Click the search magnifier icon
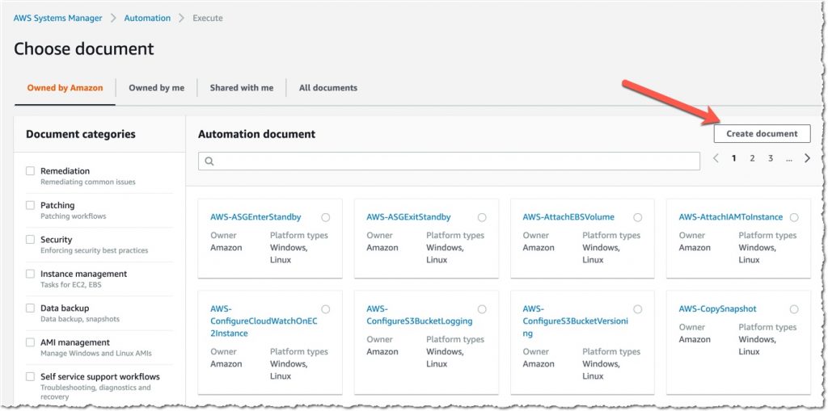This screenshot has width=828, height=411. pos(209,161)
